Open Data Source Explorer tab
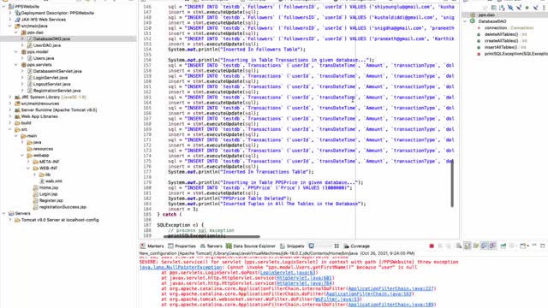548x308 pixels. [251, 246]
